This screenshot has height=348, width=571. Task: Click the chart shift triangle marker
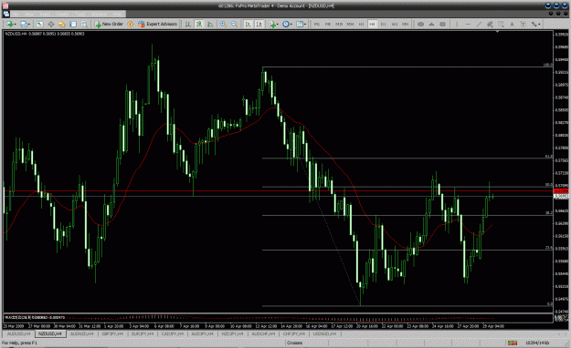pyautogui.click(x=497, y=32)
